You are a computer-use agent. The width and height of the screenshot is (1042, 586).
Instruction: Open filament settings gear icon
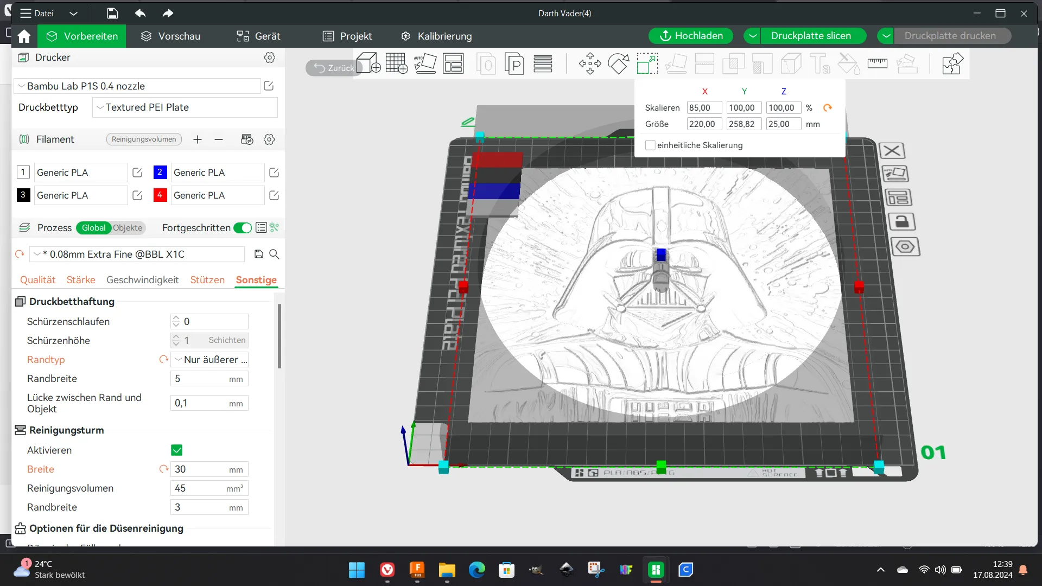[269, 139]
